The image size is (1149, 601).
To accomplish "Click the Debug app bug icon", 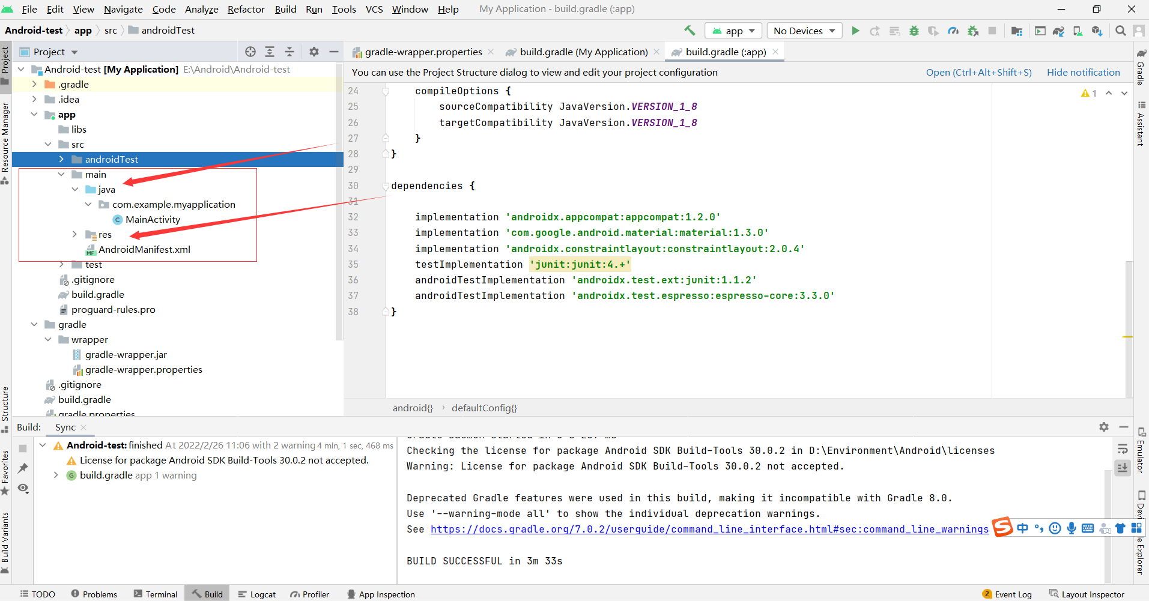I will (x=914, y=31).
